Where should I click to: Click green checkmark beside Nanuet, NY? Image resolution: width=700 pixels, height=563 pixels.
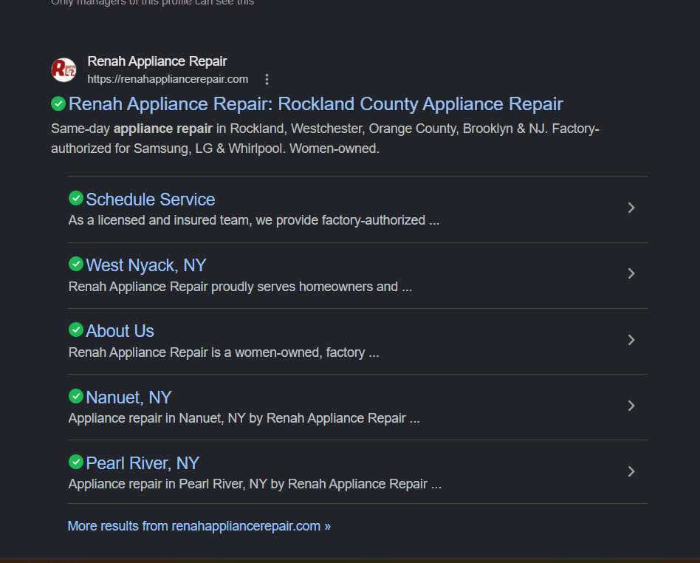click(76, 396)
